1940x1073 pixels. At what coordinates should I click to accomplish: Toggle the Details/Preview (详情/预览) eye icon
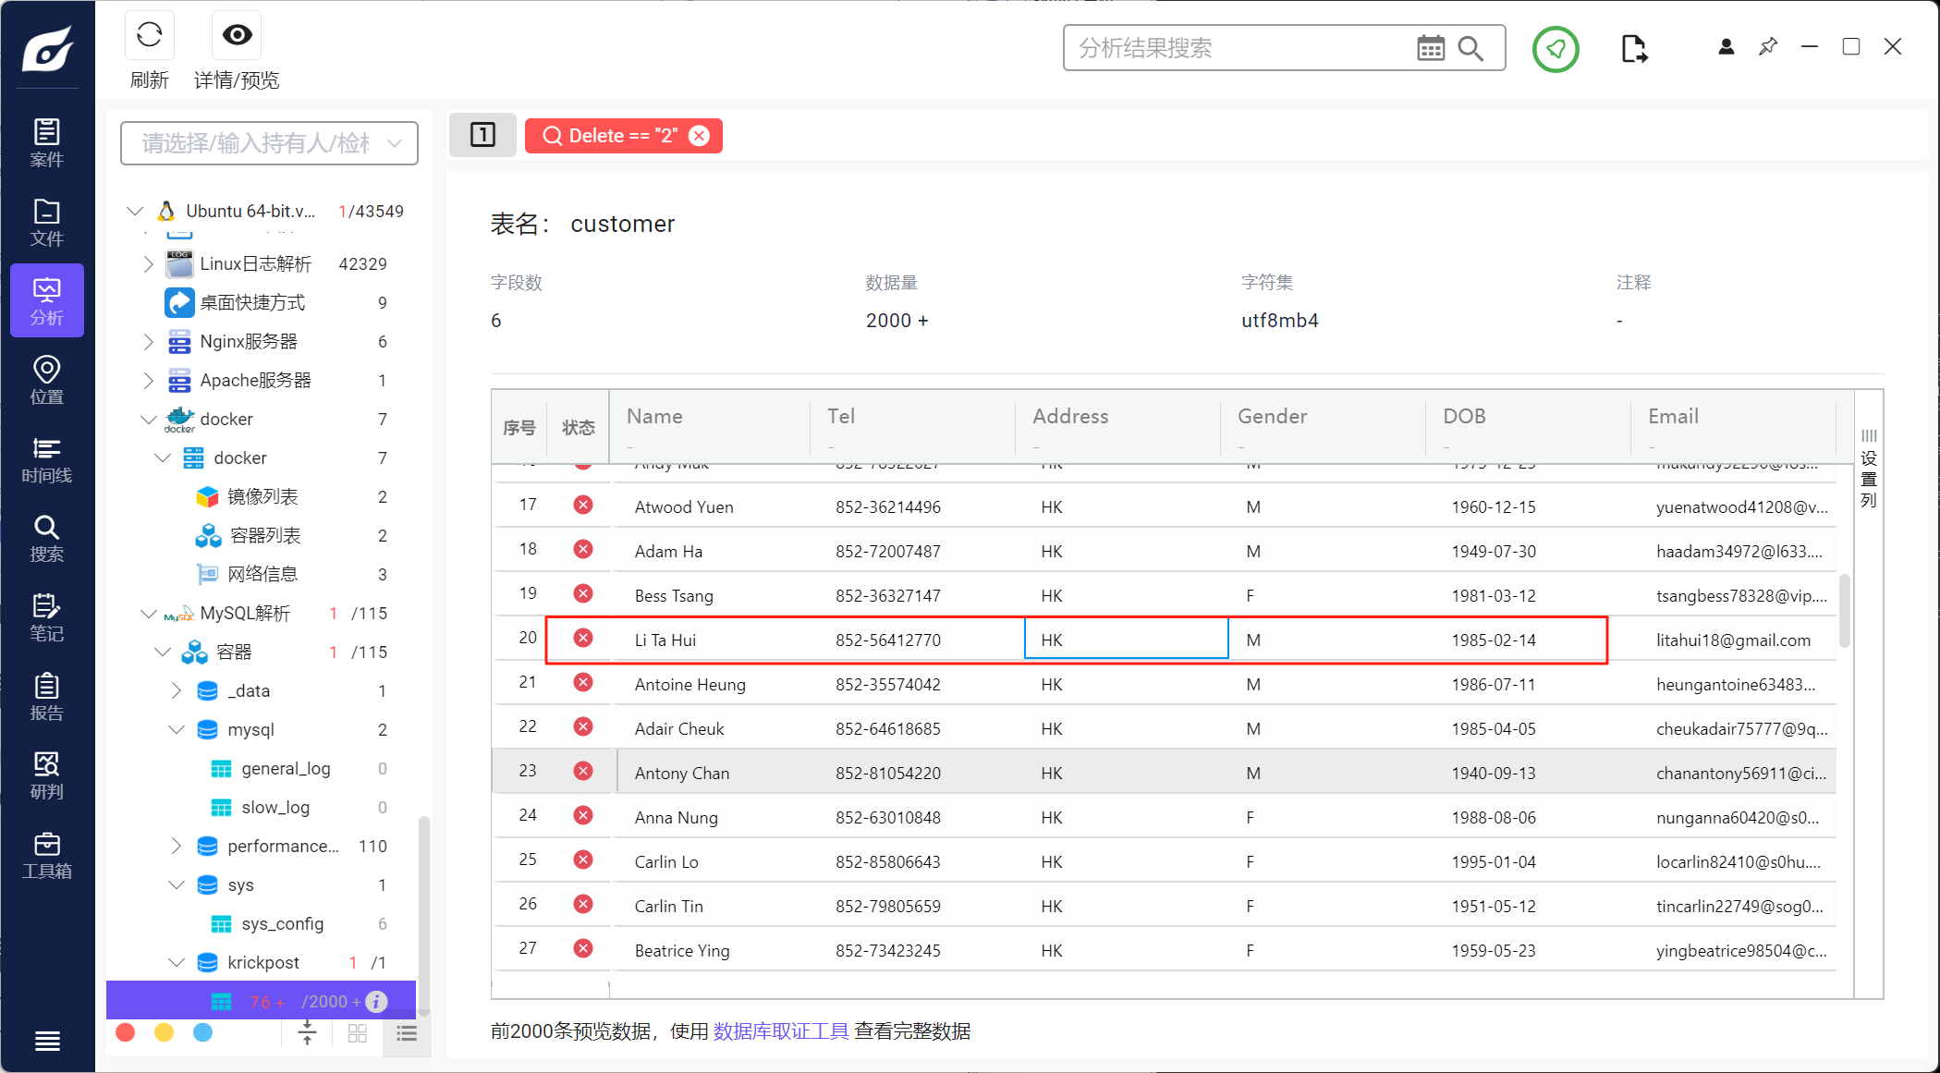237,35
